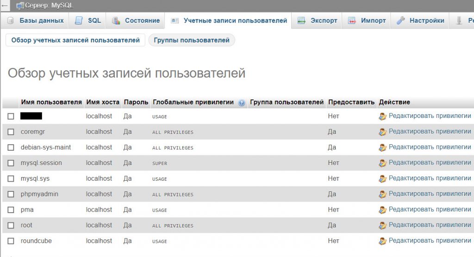Click the Сервер: MySQL breadcrumb link
Screen dimensions: 474x257
coord(49,6)
